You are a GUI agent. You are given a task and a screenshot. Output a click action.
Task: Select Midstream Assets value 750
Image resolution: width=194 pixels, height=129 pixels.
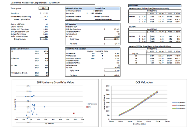(x=118, y=61)
